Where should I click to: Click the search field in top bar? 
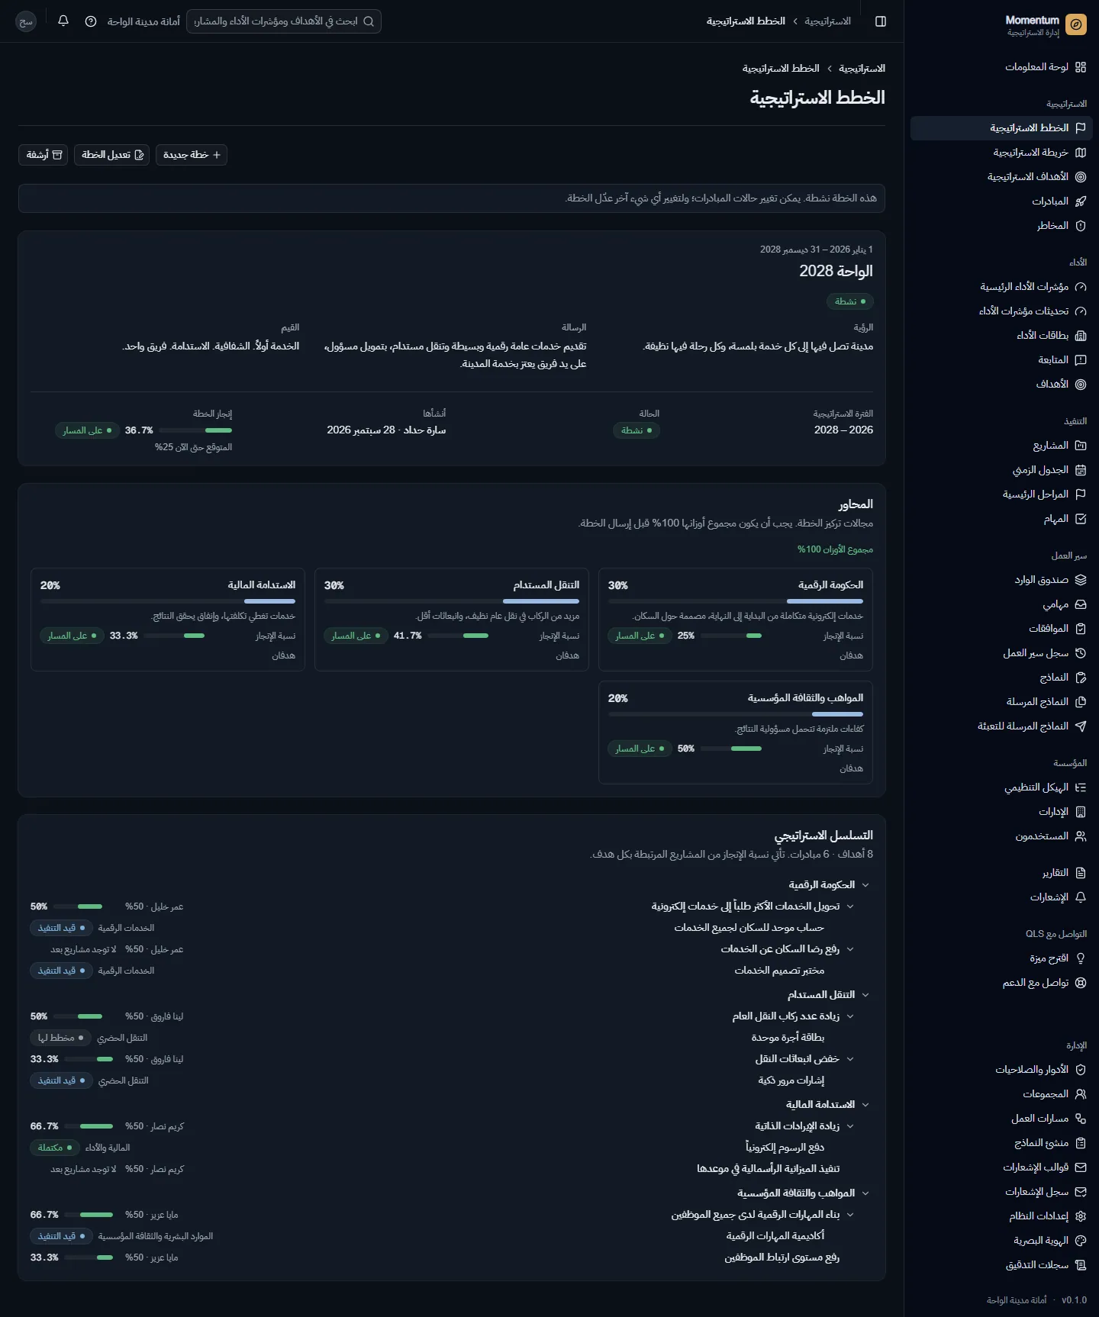point(284,21)
